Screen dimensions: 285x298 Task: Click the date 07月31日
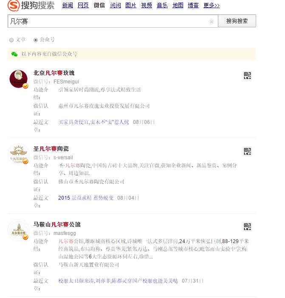192,281
